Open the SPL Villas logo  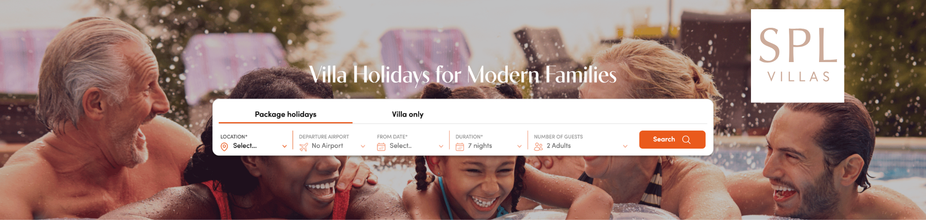click(797, 56)
